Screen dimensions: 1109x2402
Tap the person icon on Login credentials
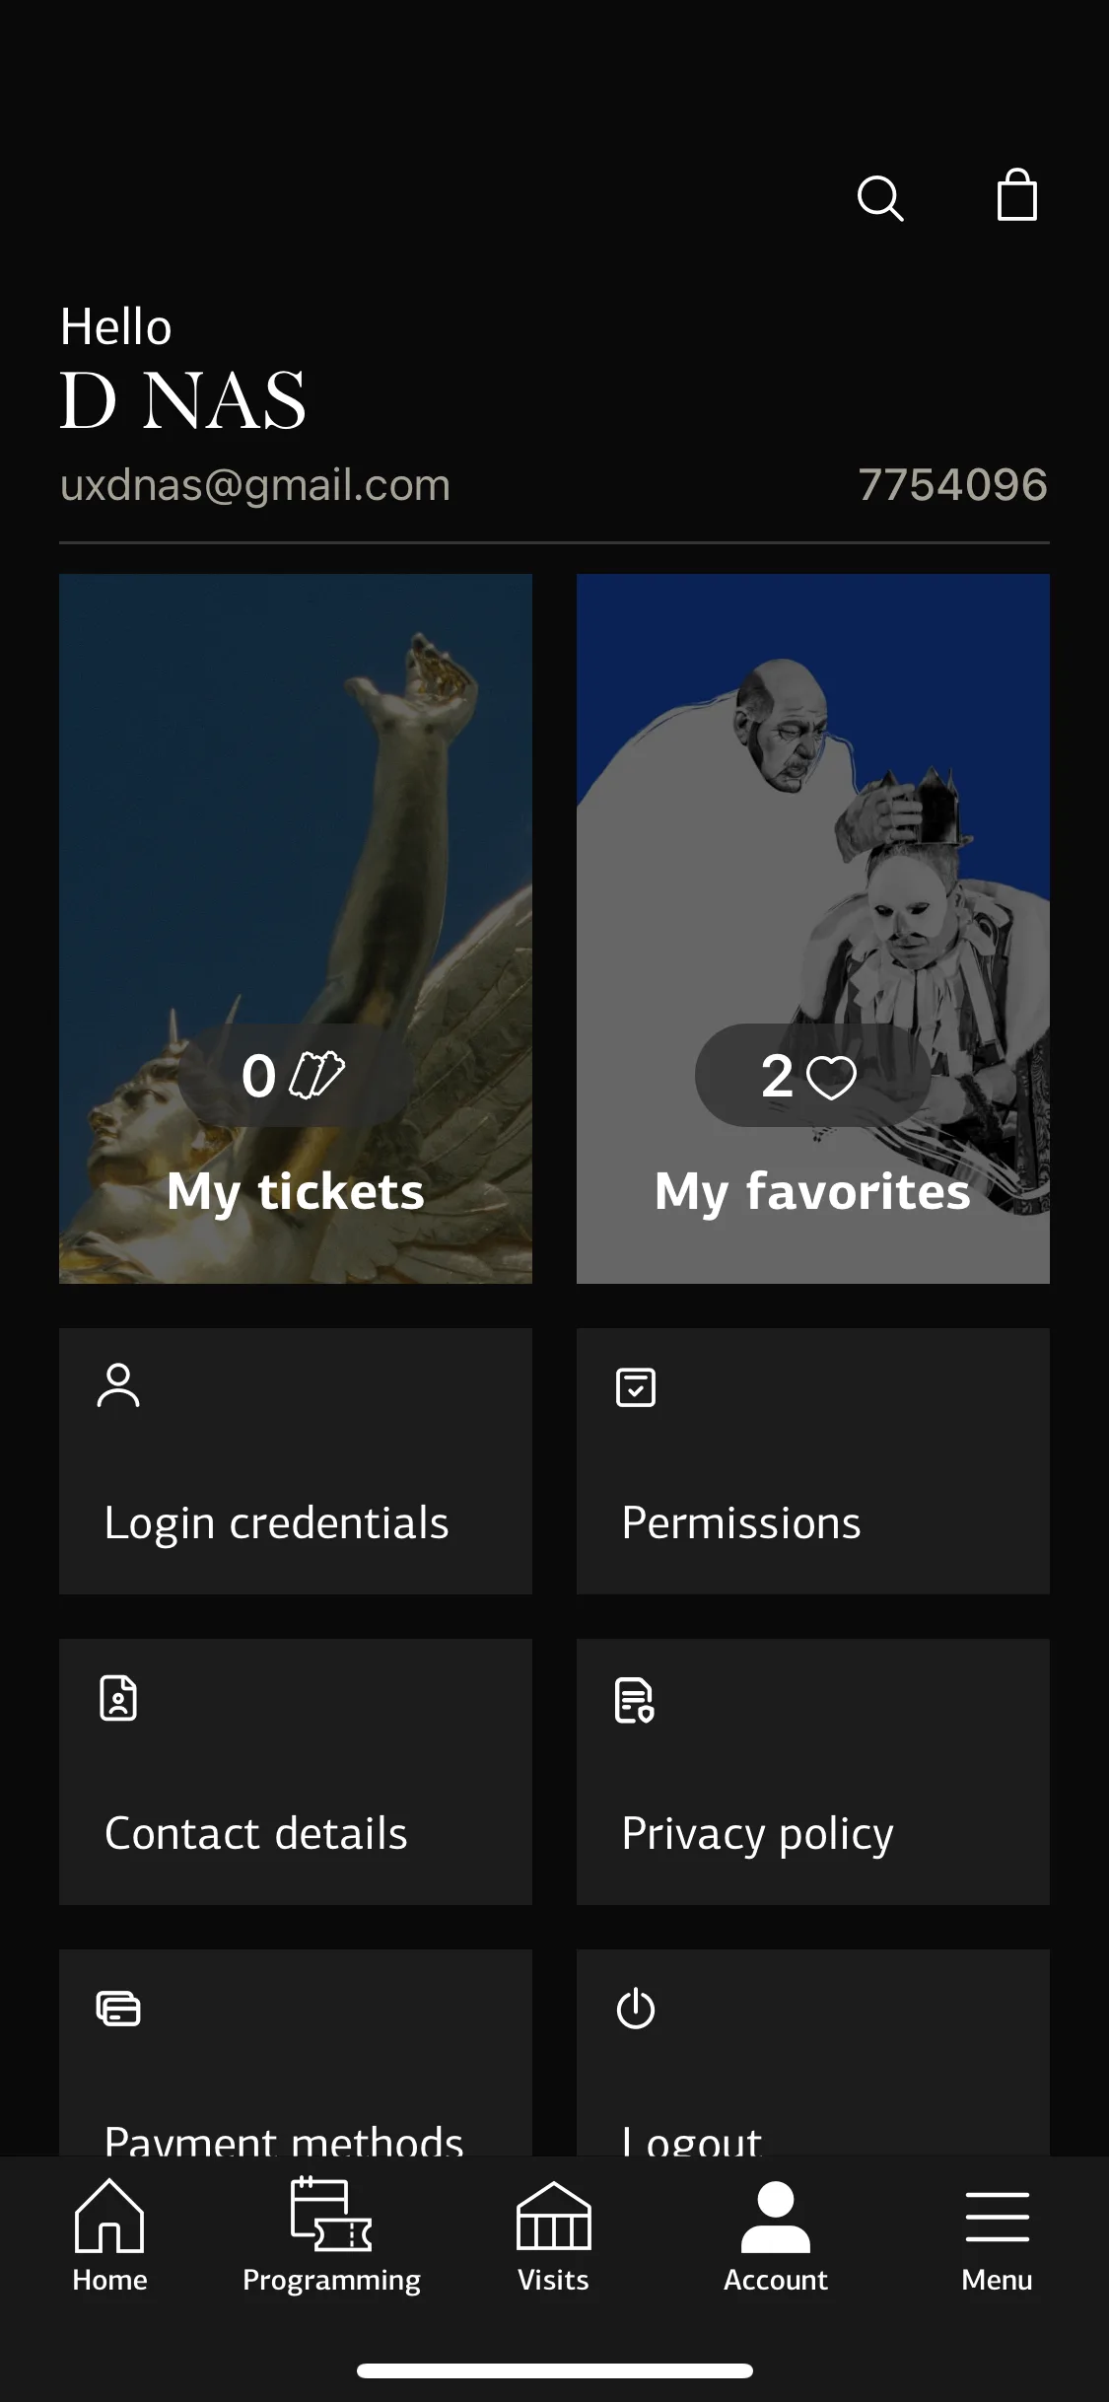(x=118, y=1385)
